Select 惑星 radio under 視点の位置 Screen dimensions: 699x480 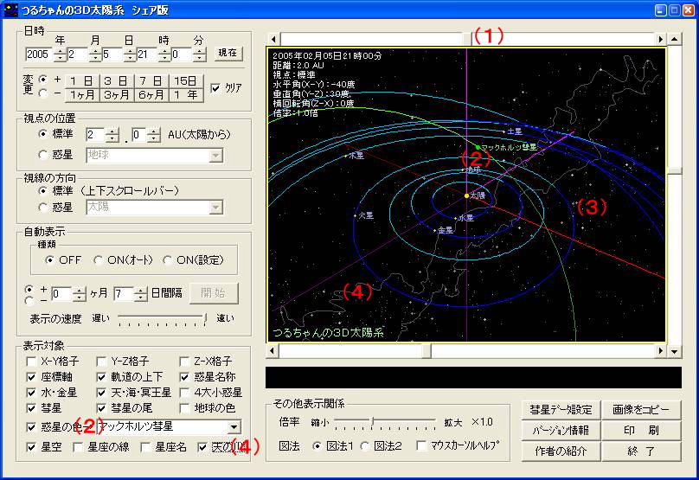44,156
